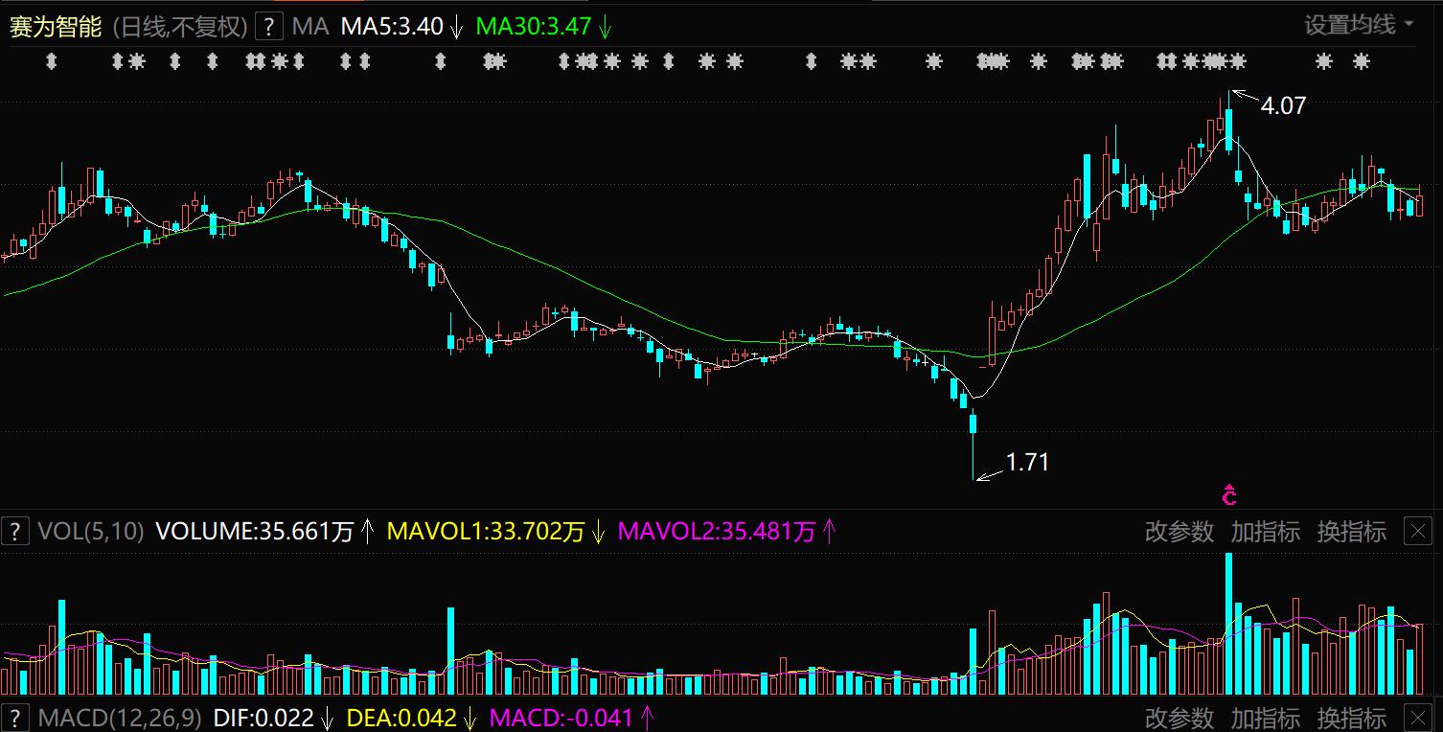Click 改参数 in the VOL panel
The image size is (1443, 732).
click(x=1179, y=532)
